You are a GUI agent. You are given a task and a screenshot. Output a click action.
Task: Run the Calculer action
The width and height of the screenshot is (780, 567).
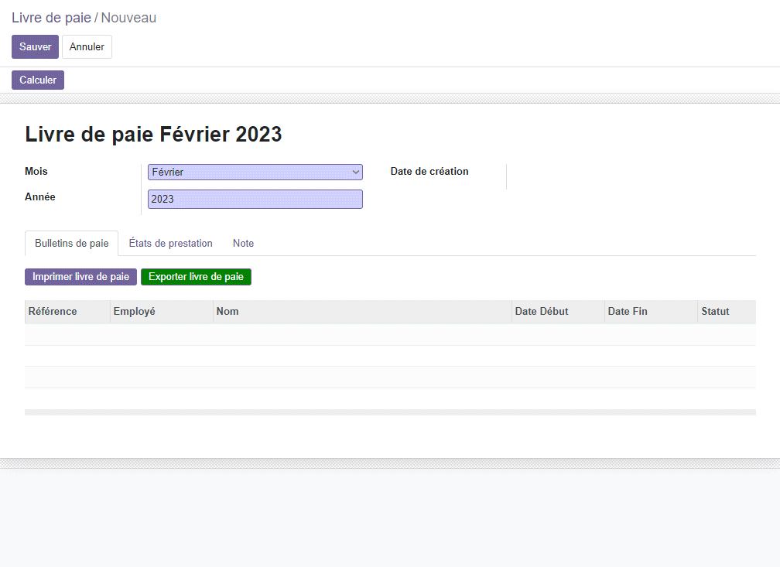click(x=38, y=80)
